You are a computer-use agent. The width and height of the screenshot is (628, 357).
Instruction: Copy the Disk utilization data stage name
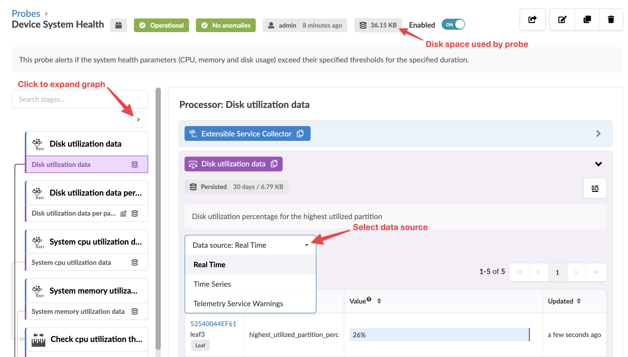(274, 164)
